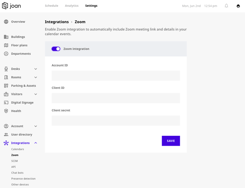
Task: Turn off the Zoom integration toggle
Action: pos(56,49)
